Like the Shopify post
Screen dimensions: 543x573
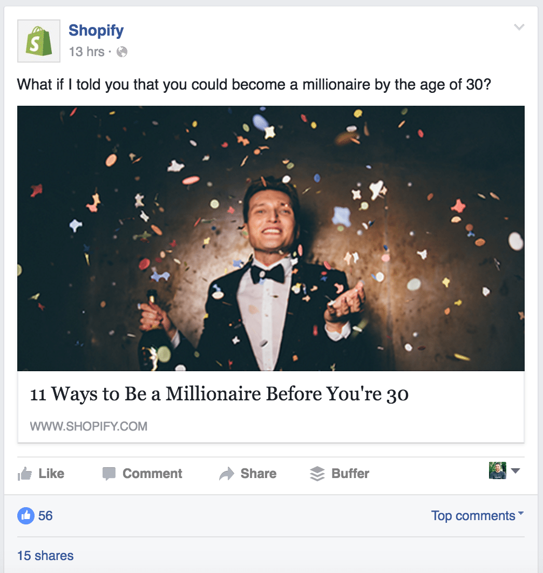click(51, 473)
